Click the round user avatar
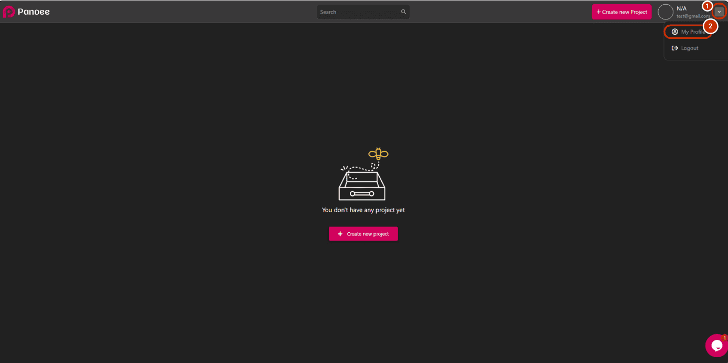 [665, 12]
